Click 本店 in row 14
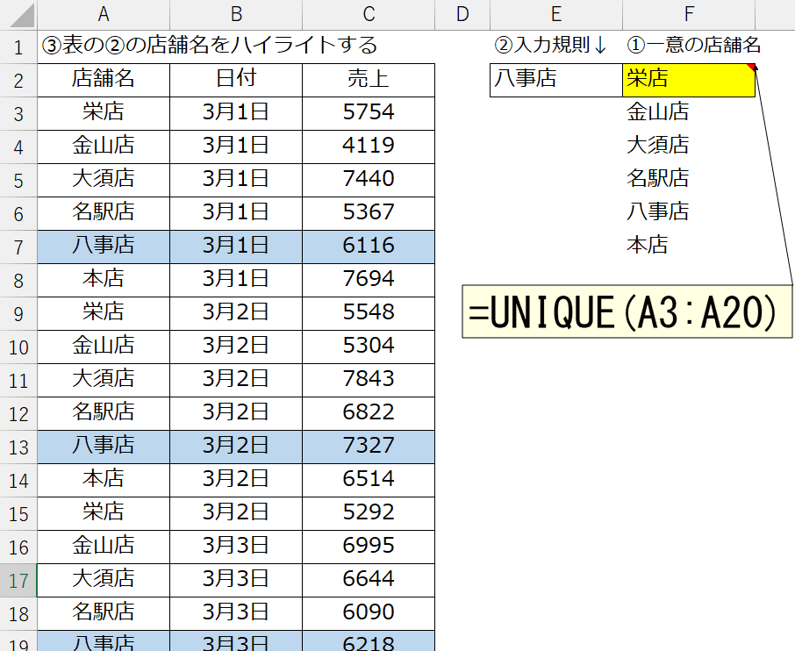 (104, 480)
